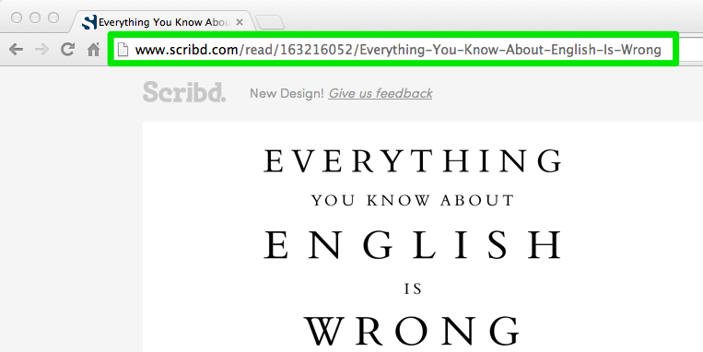Viewport: 703px width, 352px height.
Task: Go back with the browser back arrow
Action: coord(16,50)
